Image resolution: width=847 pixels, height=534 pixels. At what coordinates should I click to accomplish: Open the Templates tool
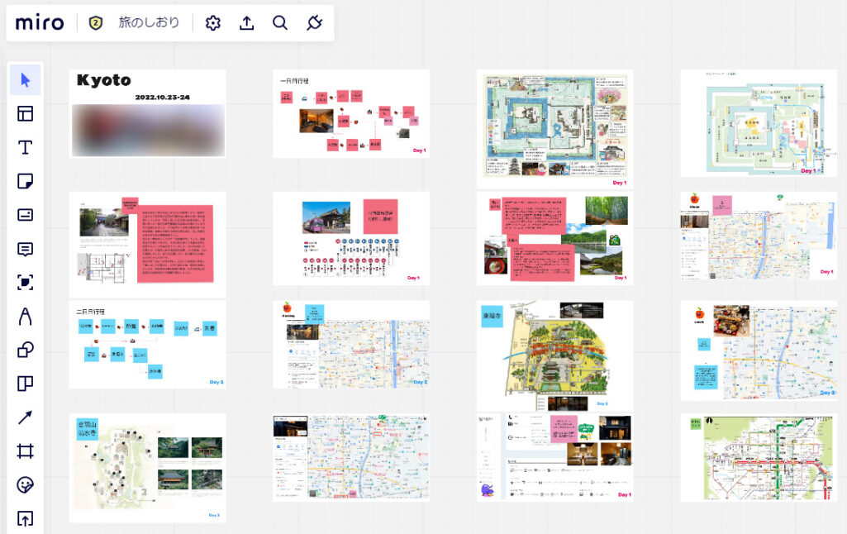26,113
